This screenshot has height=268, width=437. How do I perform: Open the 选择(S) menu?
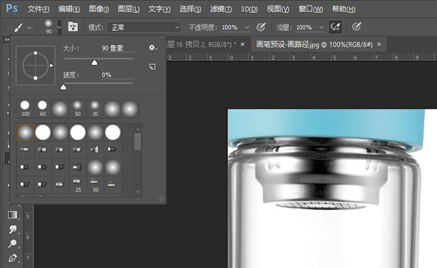190,9
